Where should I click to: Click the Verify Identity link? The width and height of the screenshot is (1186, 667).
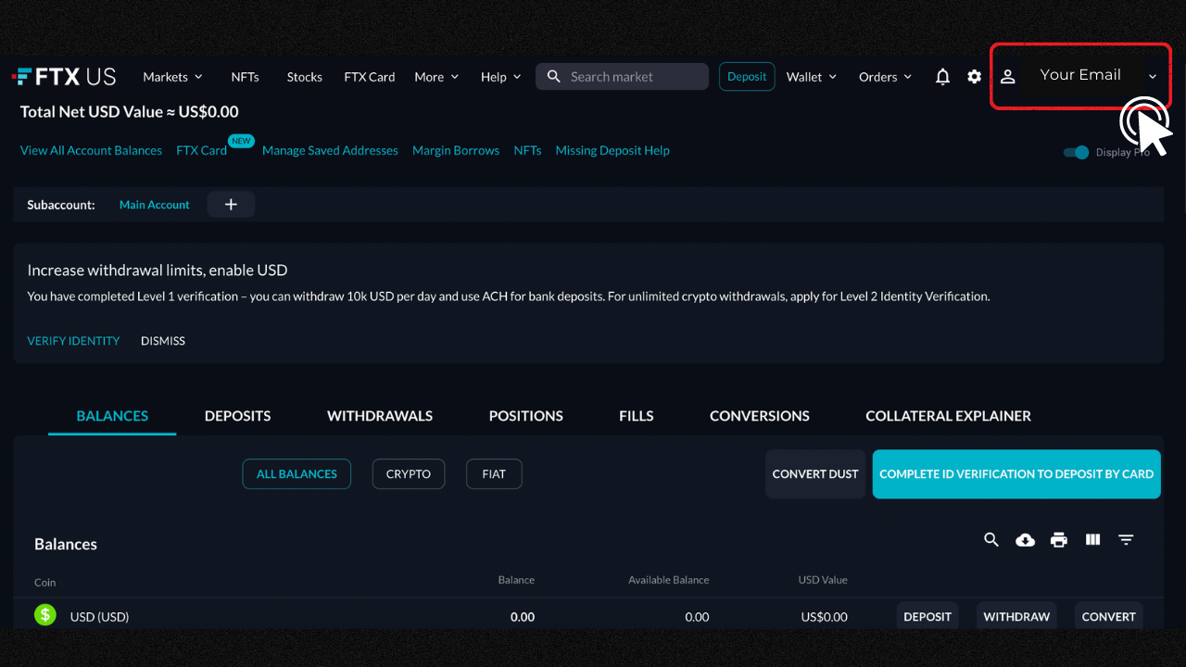pos(73,341)
